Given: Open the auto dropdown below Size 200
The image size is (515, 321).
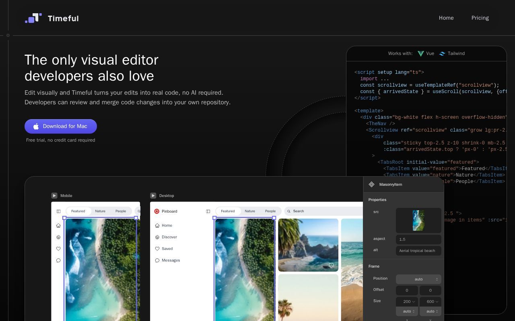Looking at the screenshot, I should [407, 311].
